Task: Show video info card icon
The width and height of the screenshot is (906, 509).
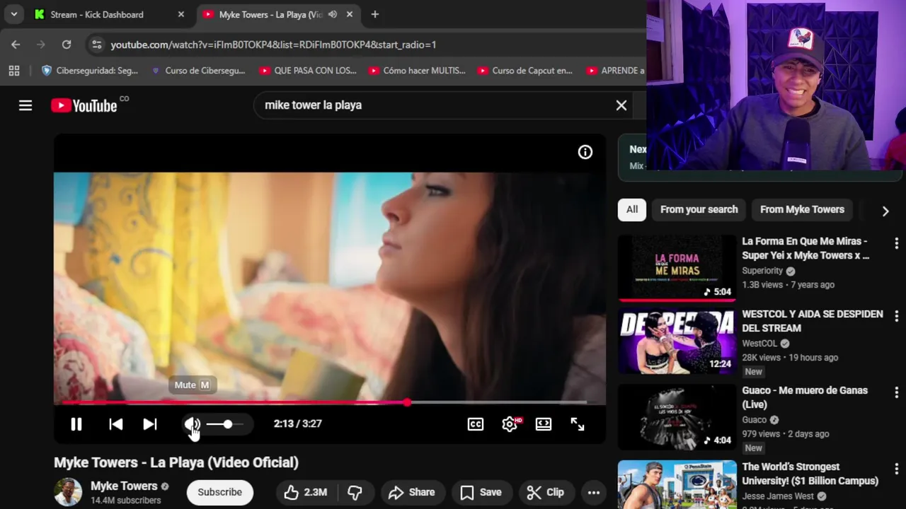Action: click(585, 152)
